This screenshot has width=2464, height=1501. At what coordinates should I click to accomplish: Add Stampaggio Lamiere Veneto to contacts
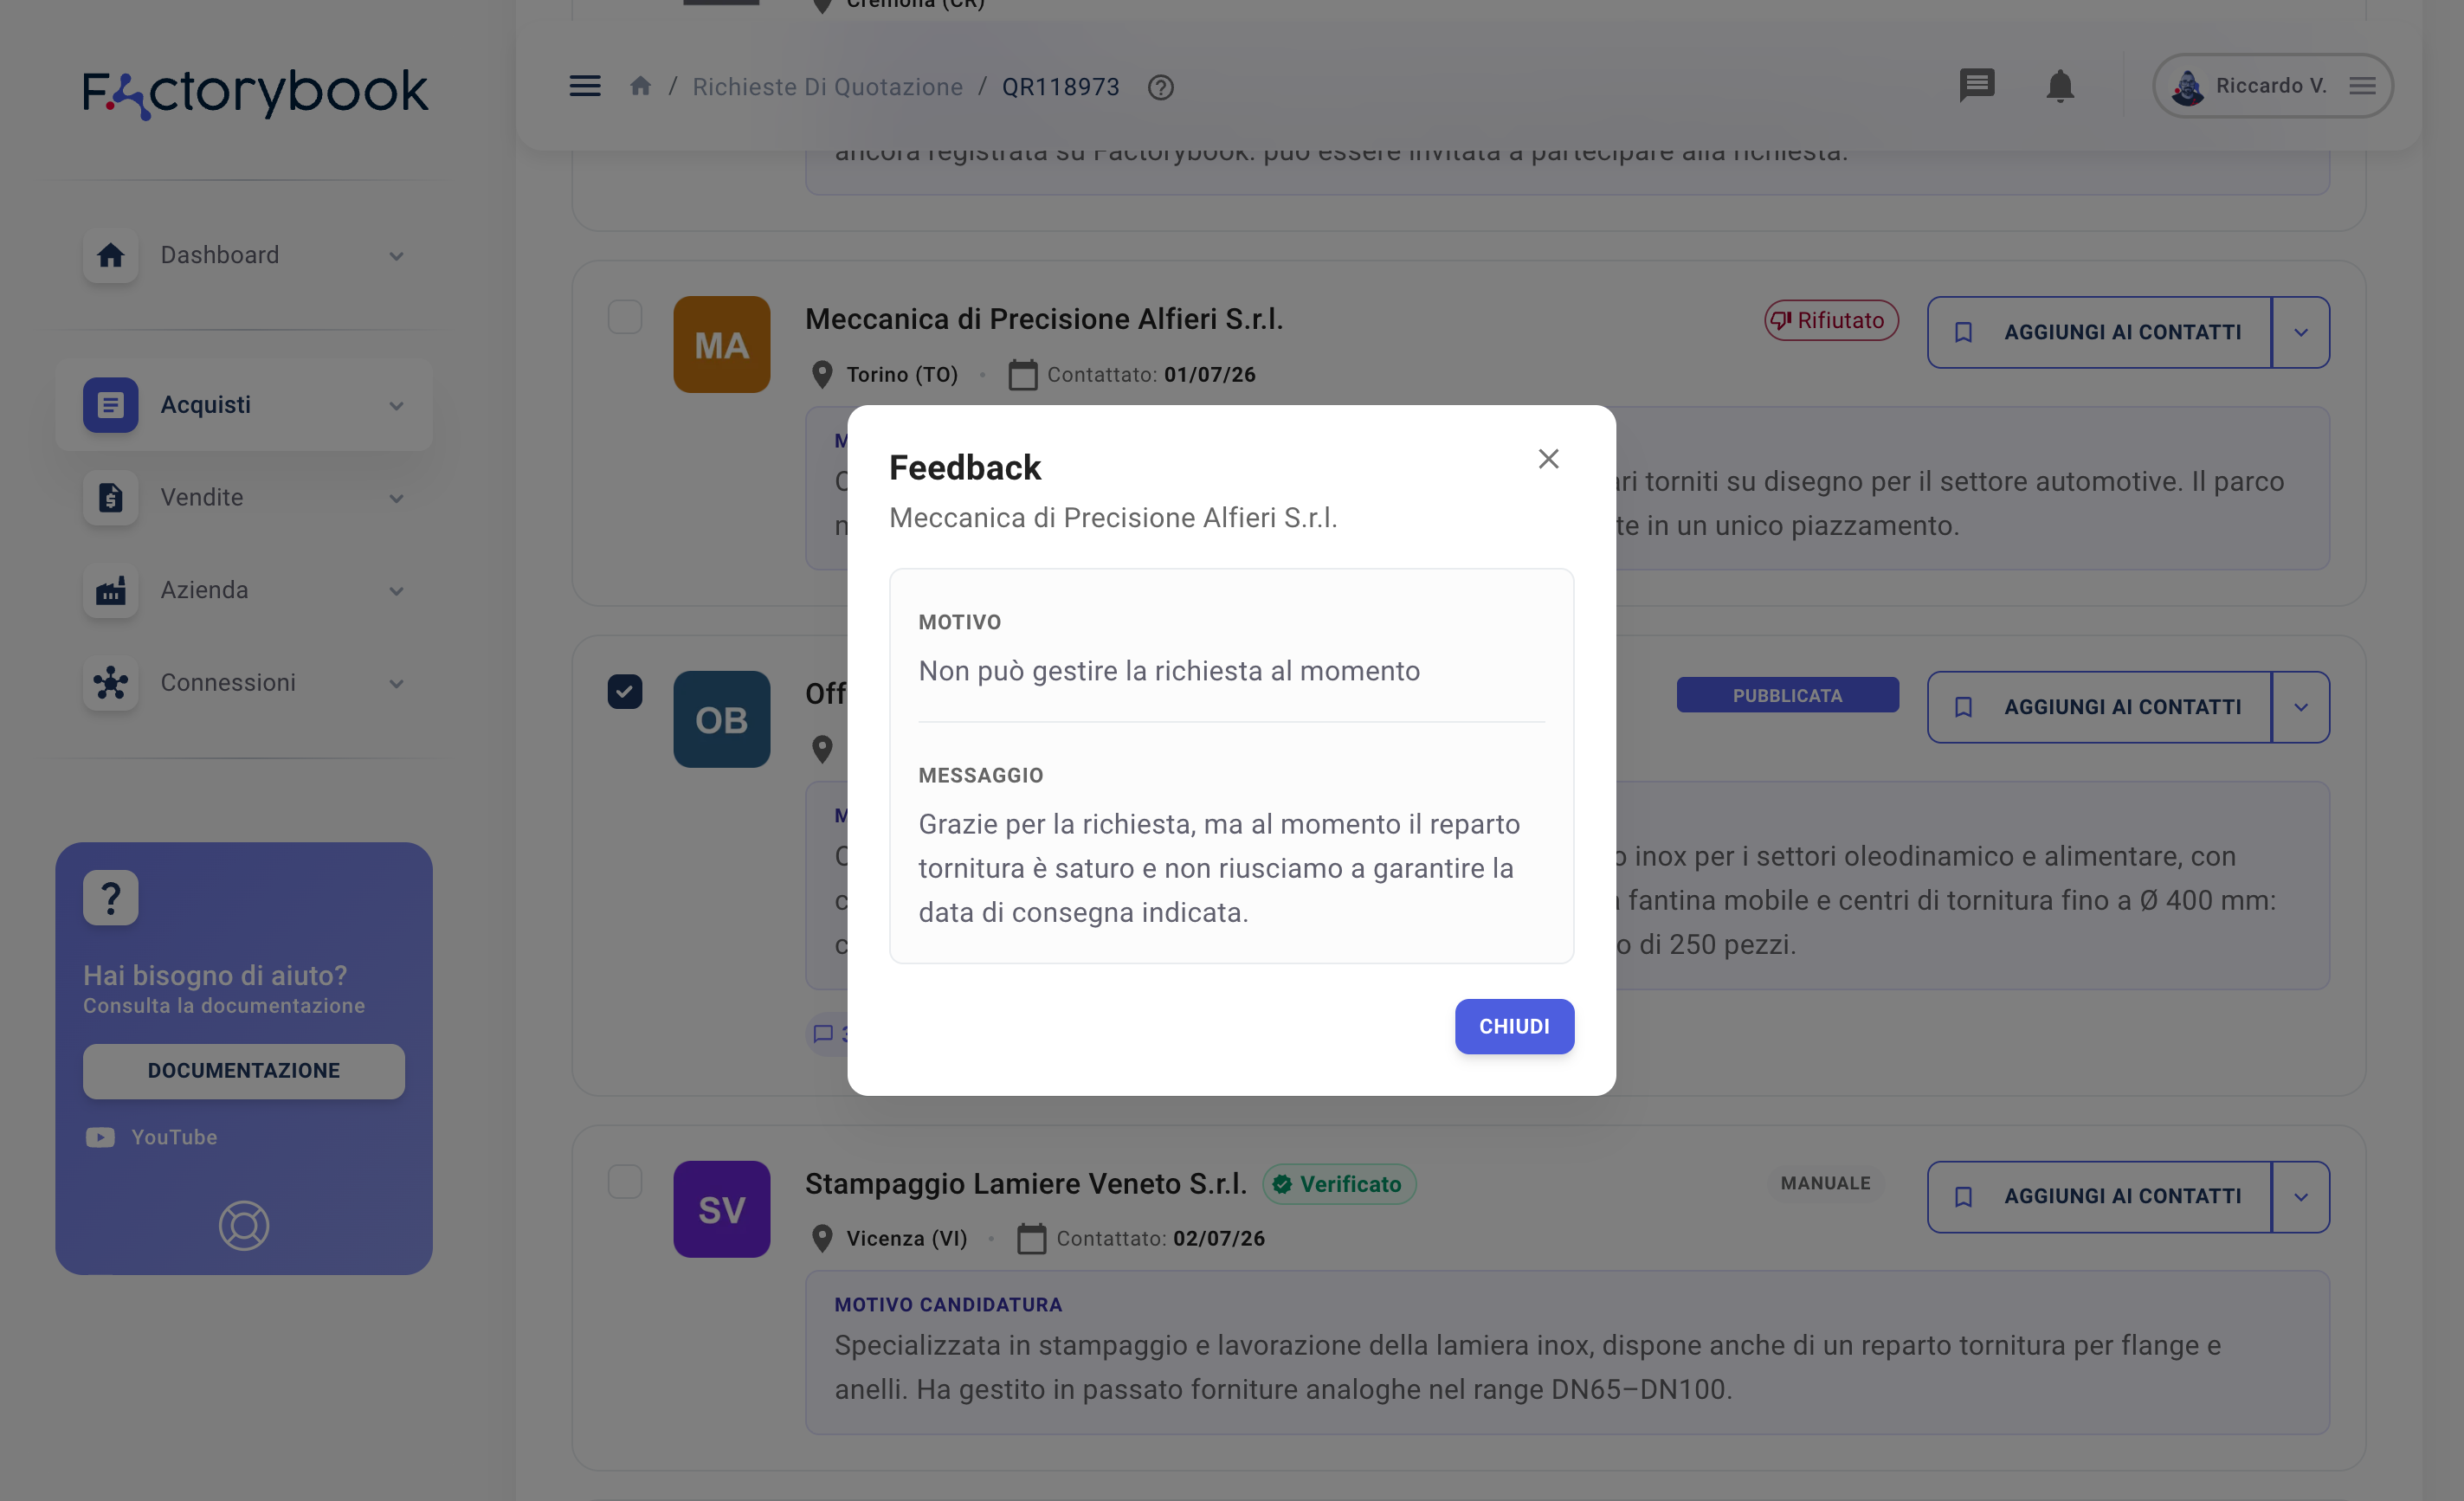click(2099, 1196)
